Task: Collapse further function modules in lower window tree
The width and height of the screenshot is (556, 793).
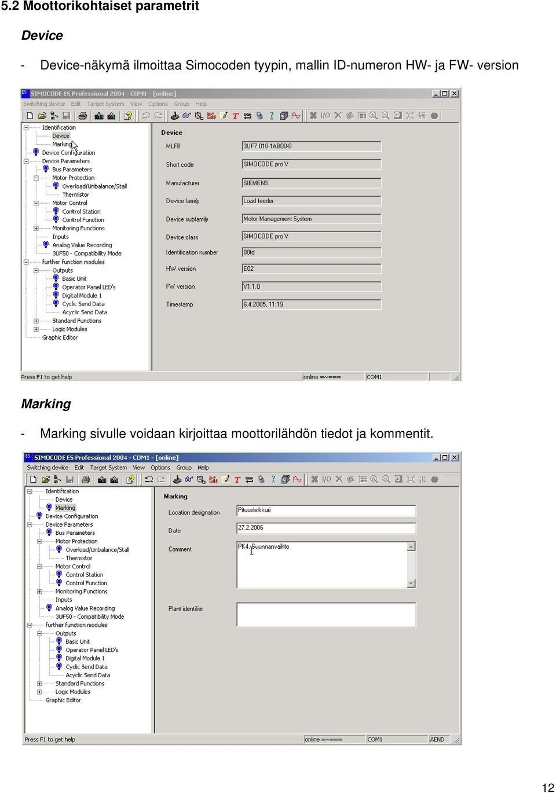Action: click(30, 625)
